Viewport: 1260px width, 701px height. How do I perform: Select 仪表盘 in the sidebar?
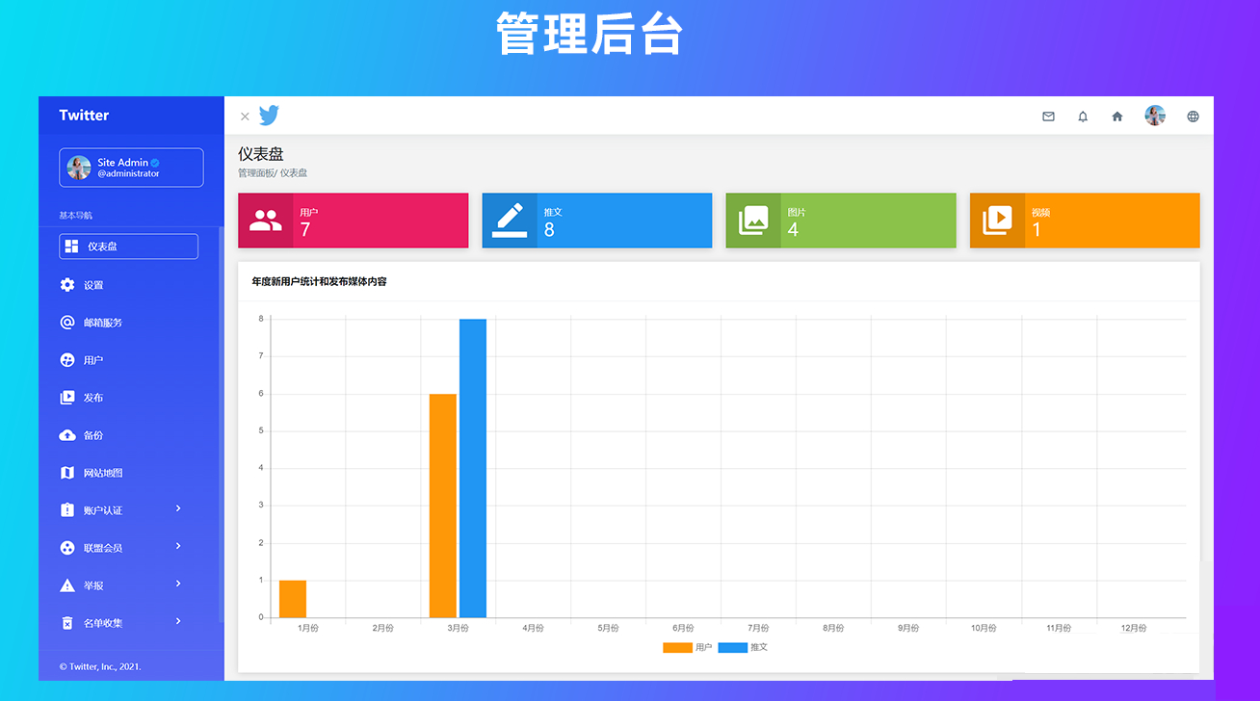[128, 247]
